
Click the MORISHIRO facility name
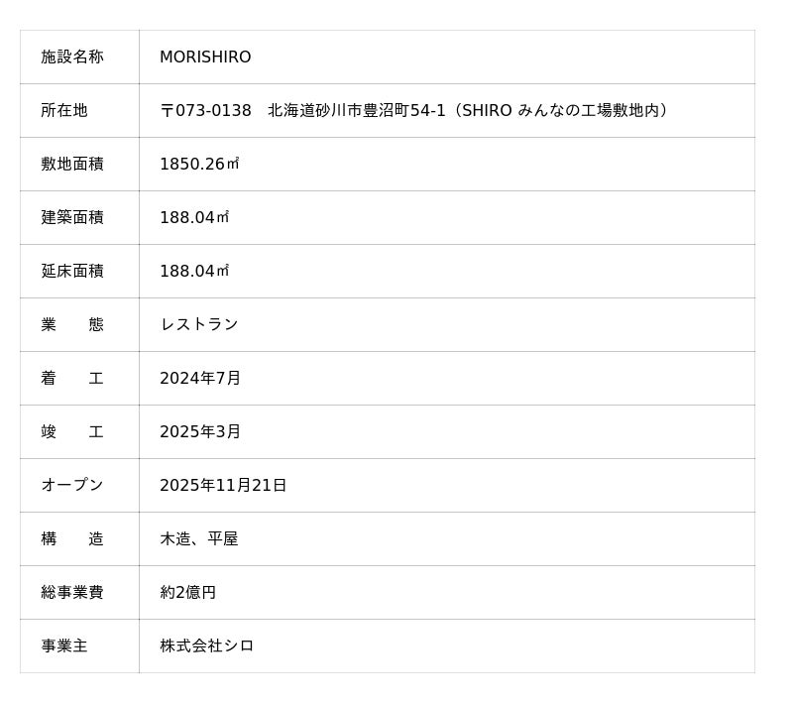205,57
